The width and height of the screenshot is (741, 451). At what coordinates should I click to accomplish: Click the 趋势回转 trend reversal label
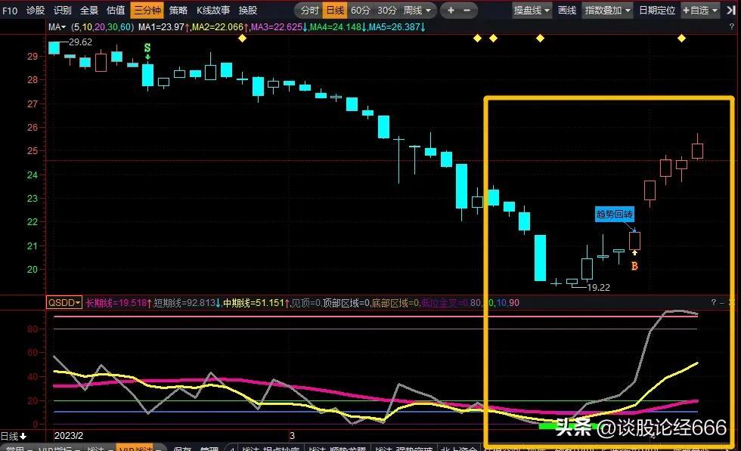pos(615,215)
